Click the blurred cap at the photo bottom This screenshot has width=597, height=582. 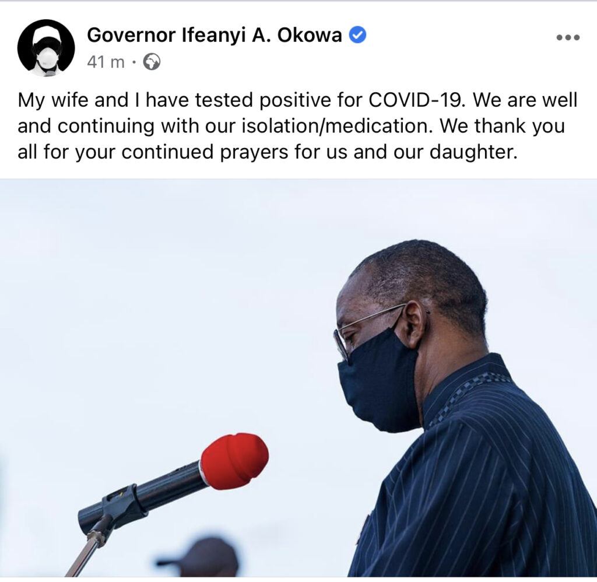coord(199,557)
